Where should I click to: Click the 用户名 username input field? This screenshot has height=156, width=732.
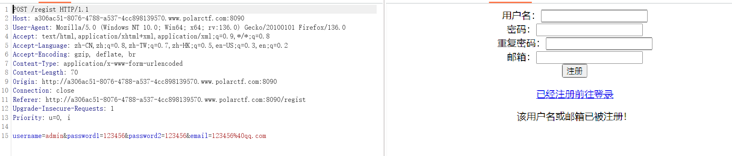click(x=594, y=16)
